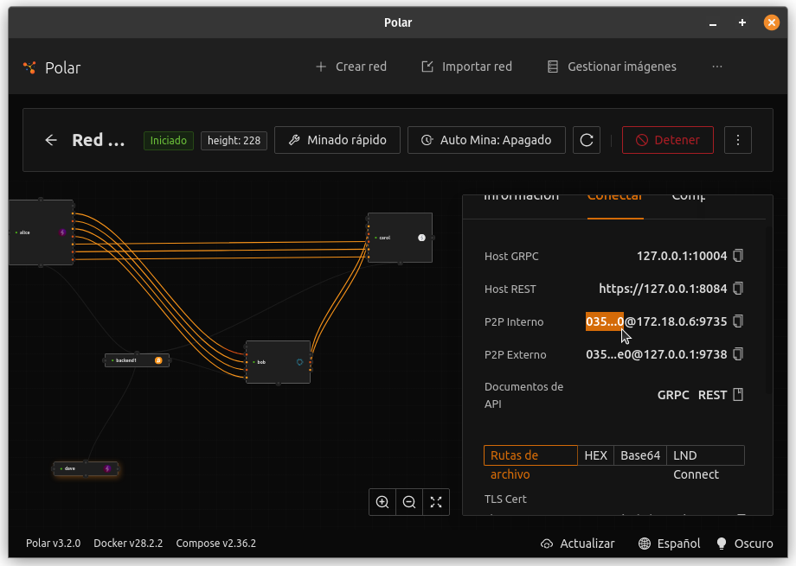Open the Español language dropdown
This screenshot has height=566, width=796.
coord(669,544)
